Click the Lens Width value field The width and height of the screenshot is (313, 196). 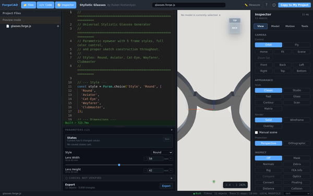tap(155, 159)
